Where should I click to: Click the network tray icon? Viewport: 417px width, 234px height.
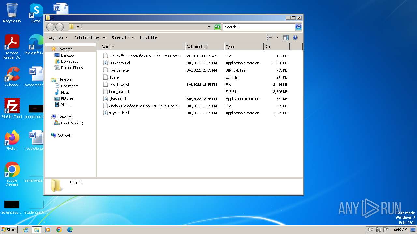coord(378,230)
